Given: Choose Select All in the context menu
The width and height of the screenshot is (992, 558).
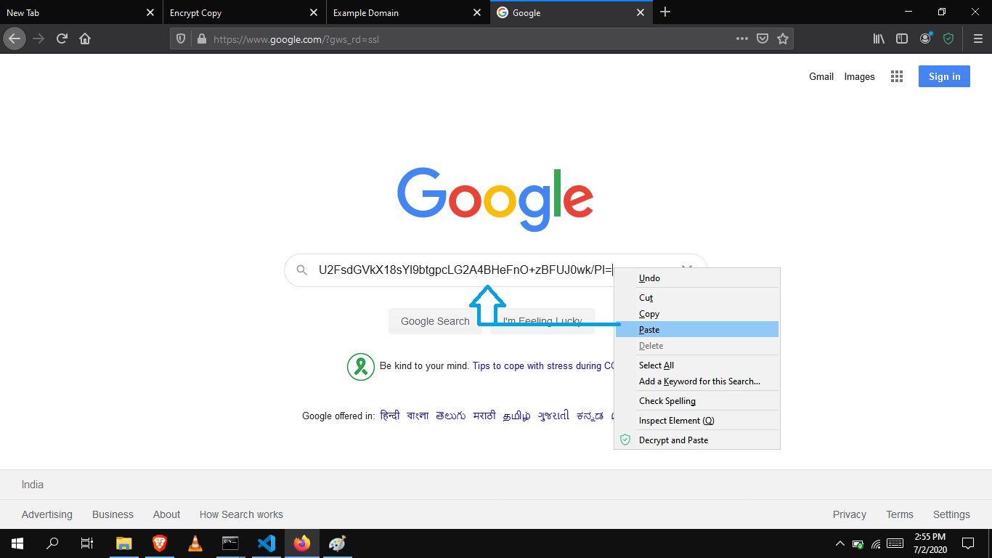Looking at the screenshot, I should (697, 365).
